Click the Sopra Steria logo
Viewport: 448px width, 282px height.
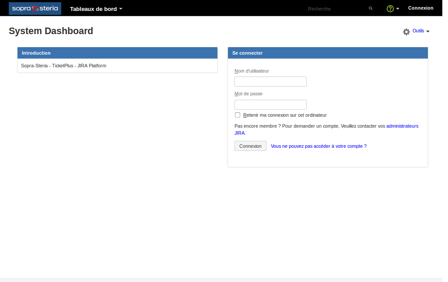(35, 8)
